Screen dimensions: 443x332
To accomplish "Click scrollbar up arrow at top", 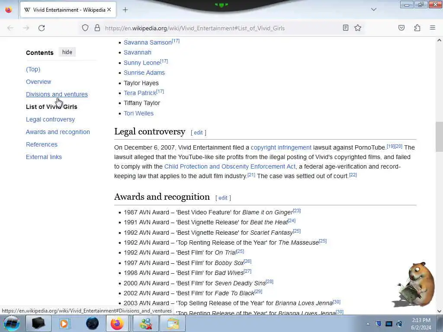I will click(439, 40).
